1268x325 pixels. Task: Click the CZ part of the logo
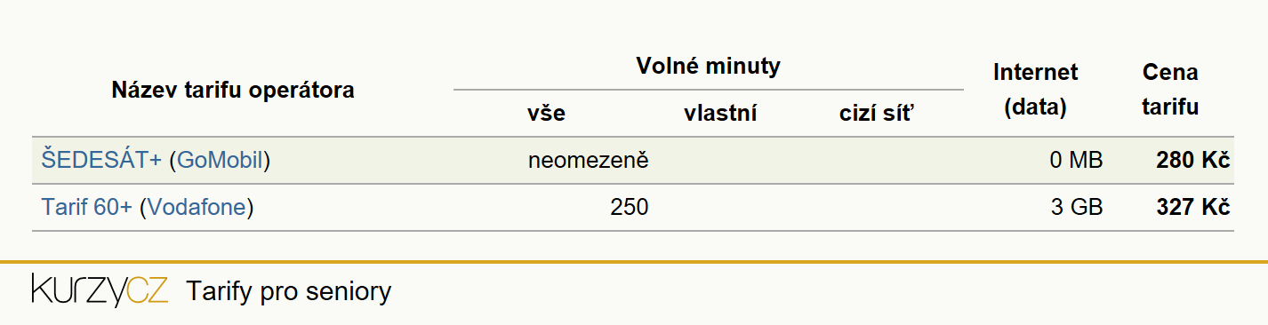coord(148,290)
